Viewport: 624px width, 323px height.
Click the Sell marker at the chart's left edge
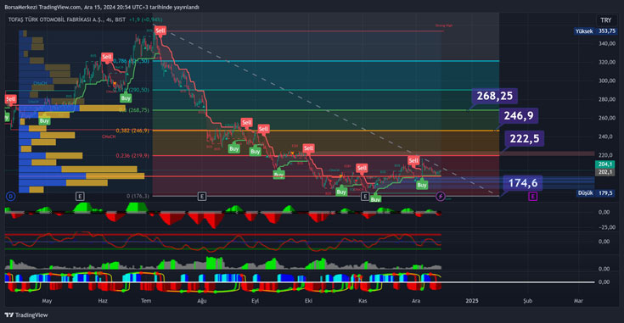(x=11, y=99)
